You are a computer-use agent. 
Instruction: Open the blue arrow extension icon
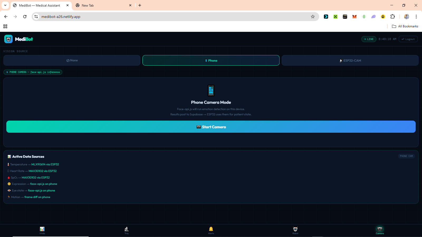(x=326, y=17)
